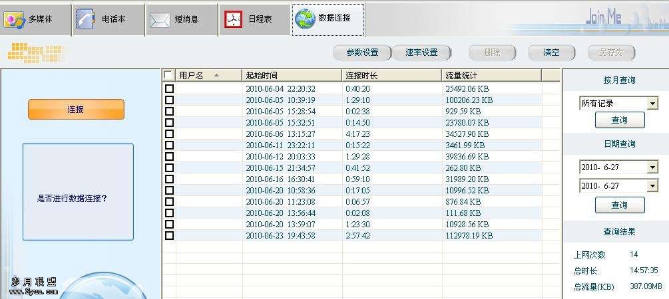This screenshot has width=669, height=299.
Task: Click total traffic value 387.09MB
Action: pos(646,286)
